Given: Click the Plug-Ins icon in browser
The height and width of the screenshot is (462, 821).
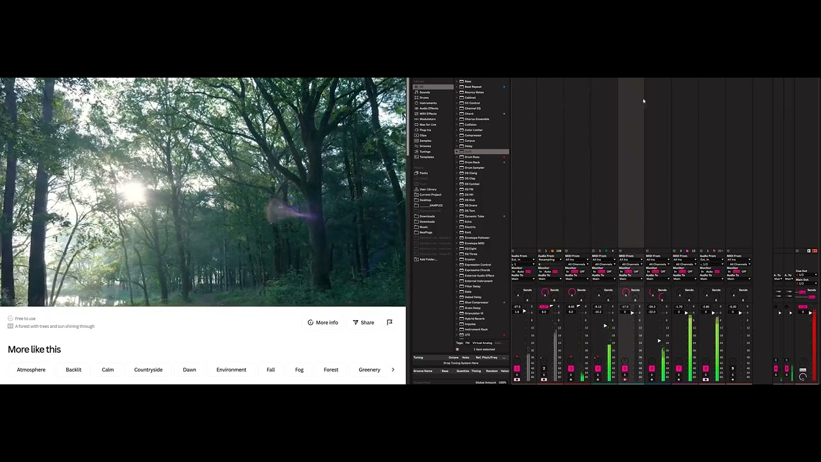Looking at the screenshot, I should [x=416, y=130].
